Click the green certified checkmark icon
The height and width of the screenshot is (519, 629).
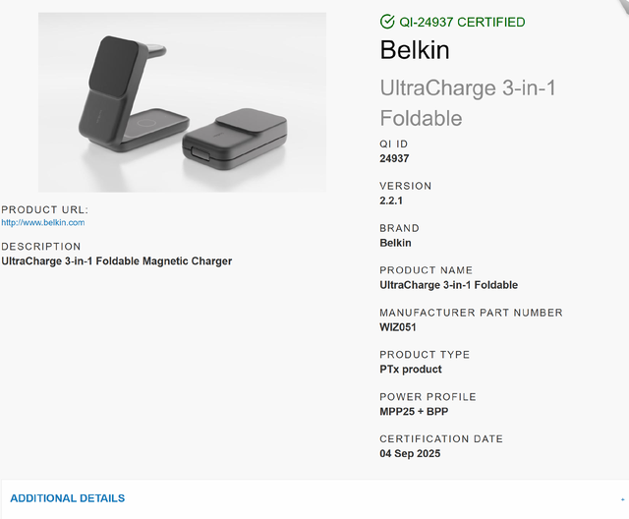click(x=387, y=22)
